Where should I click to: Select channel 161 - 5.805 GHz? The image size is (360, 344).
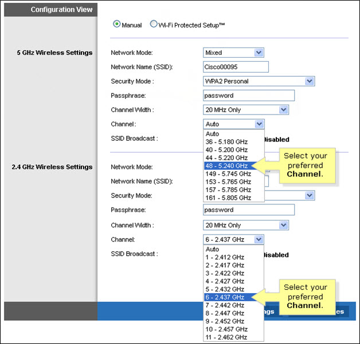tap(228, 197)
